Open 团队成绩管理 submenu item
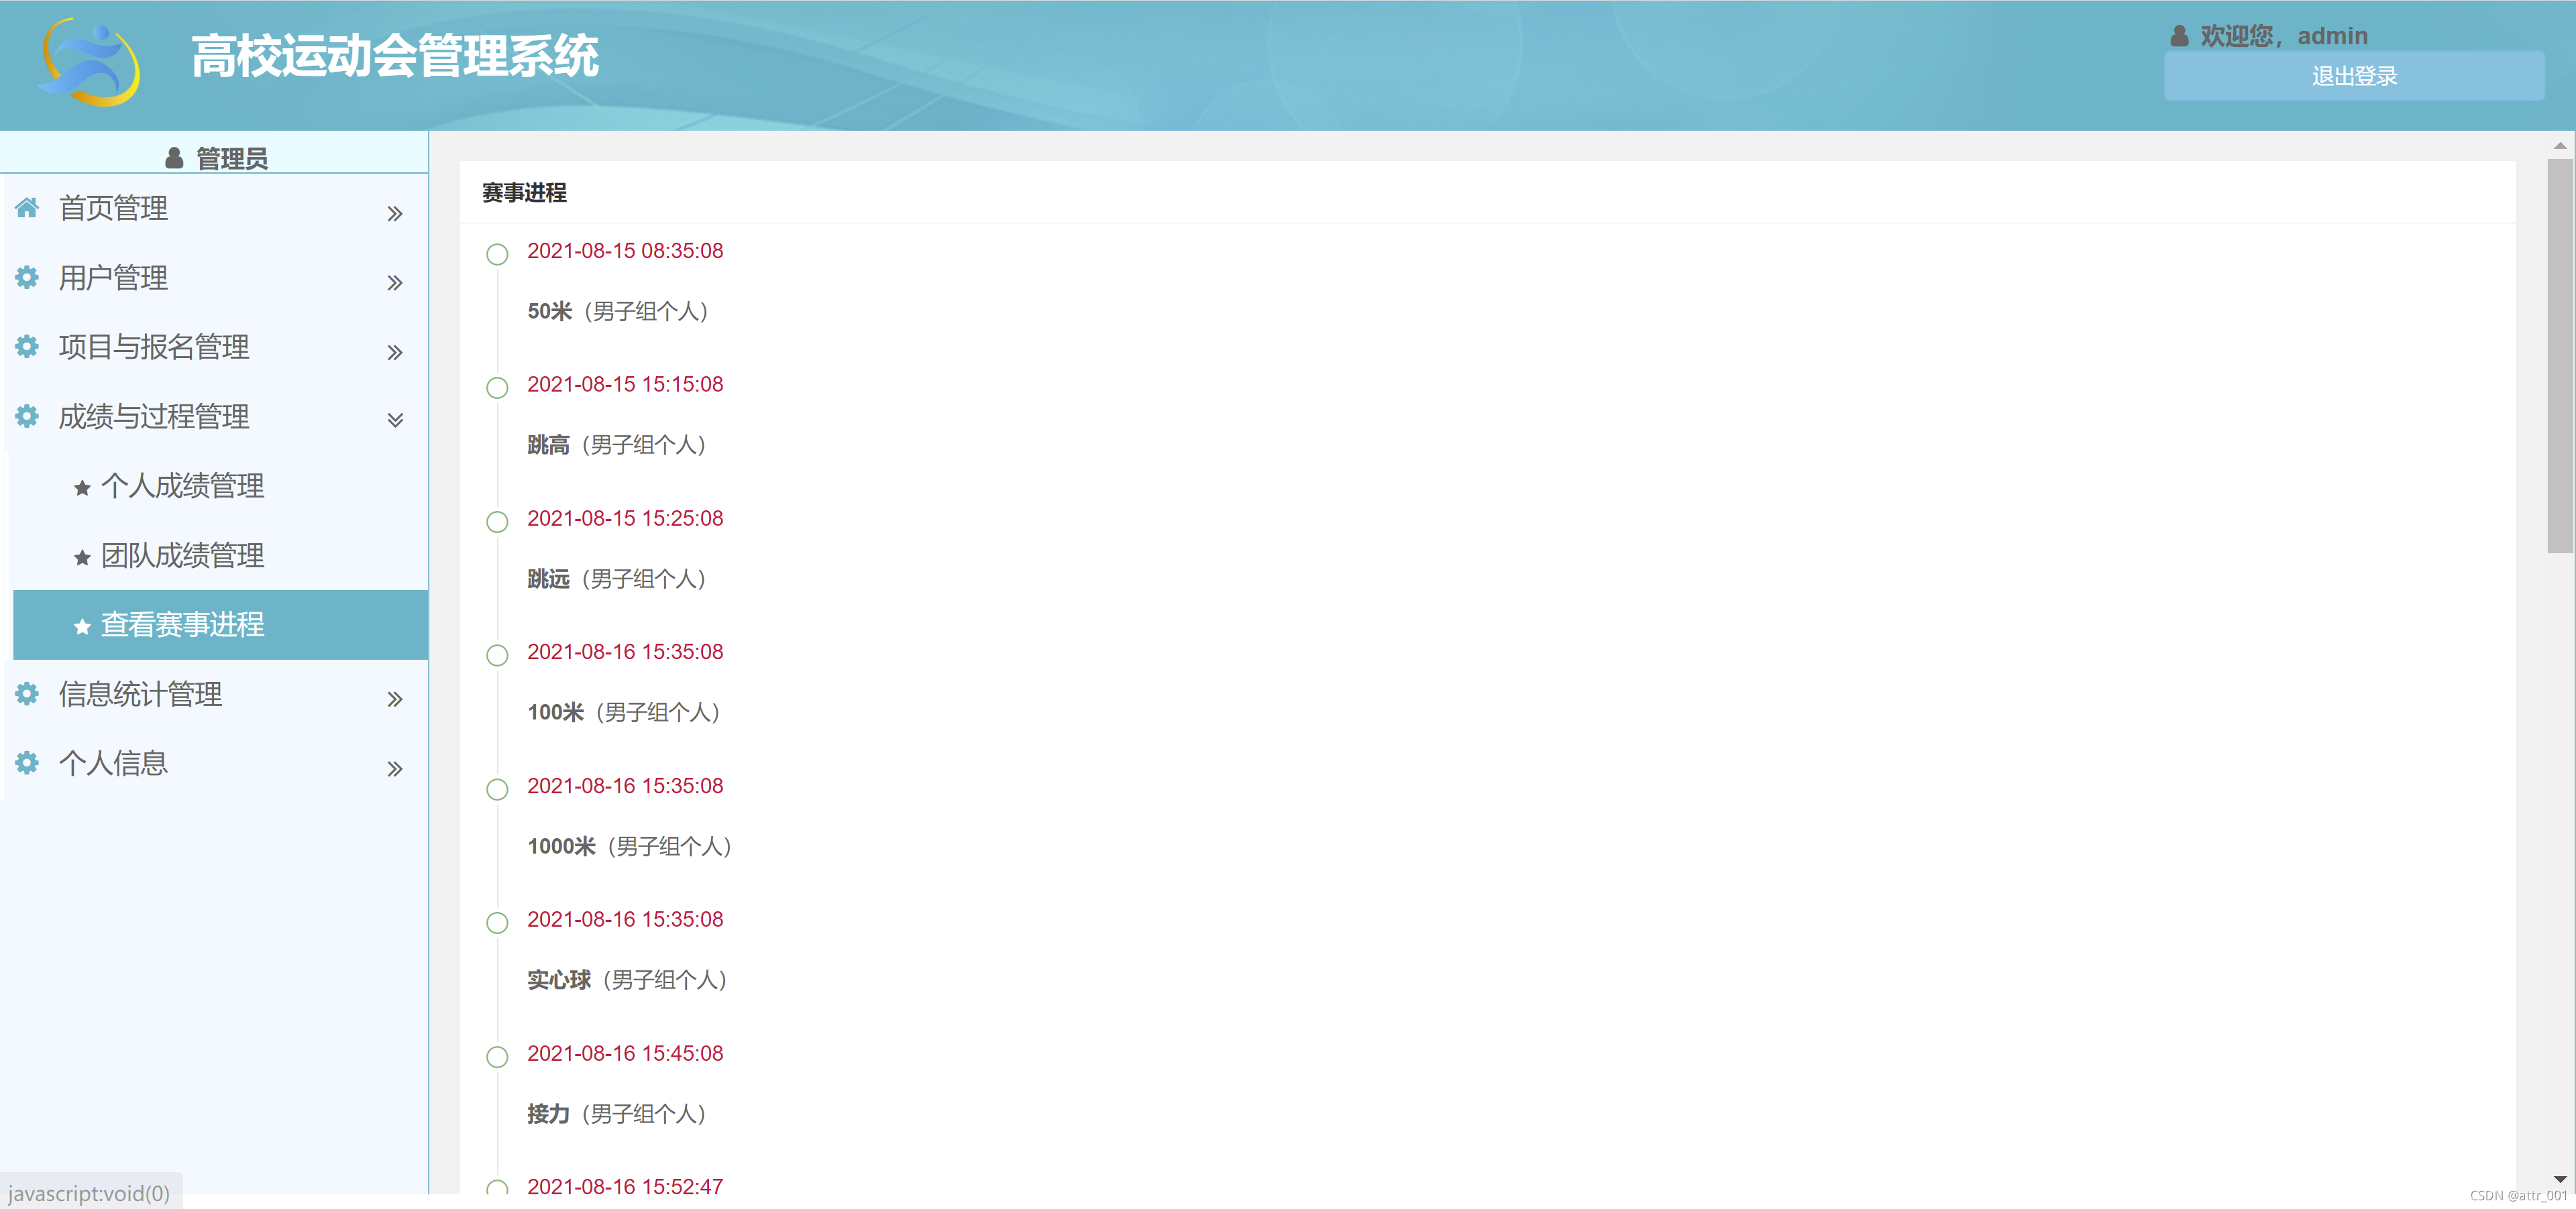 (183, 555)
